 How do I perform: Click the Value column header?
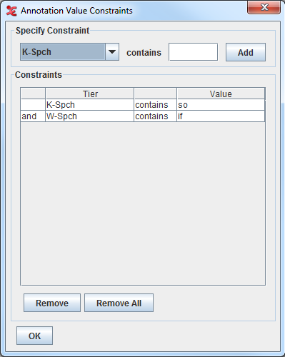(x=221, y=94)
